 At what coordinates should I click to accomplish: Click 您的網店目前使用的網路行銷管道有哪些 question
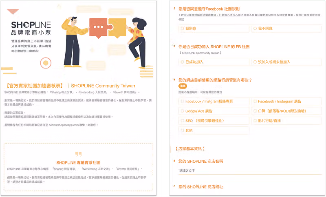point(215,80)
